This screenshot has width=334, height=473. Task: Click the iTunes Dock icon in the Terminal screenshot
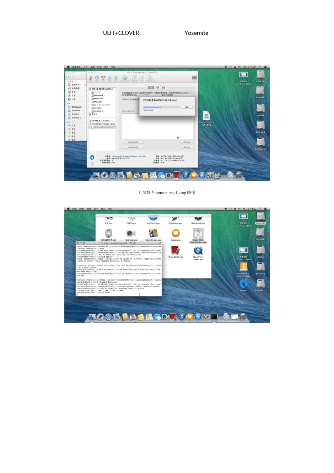pyautogui.click(x=181, y=317)
